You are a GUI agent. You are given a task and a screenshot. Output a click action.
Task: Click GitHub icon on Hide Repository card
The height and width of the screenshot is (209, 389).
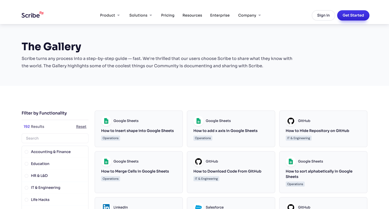click(291, 121)
